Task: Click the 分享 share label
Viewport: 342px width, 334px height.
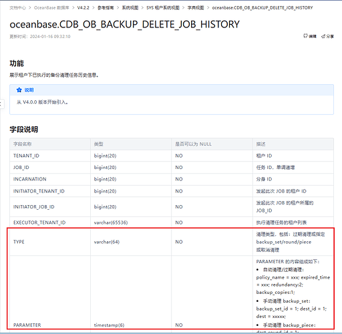Action: tap(330, 36)
